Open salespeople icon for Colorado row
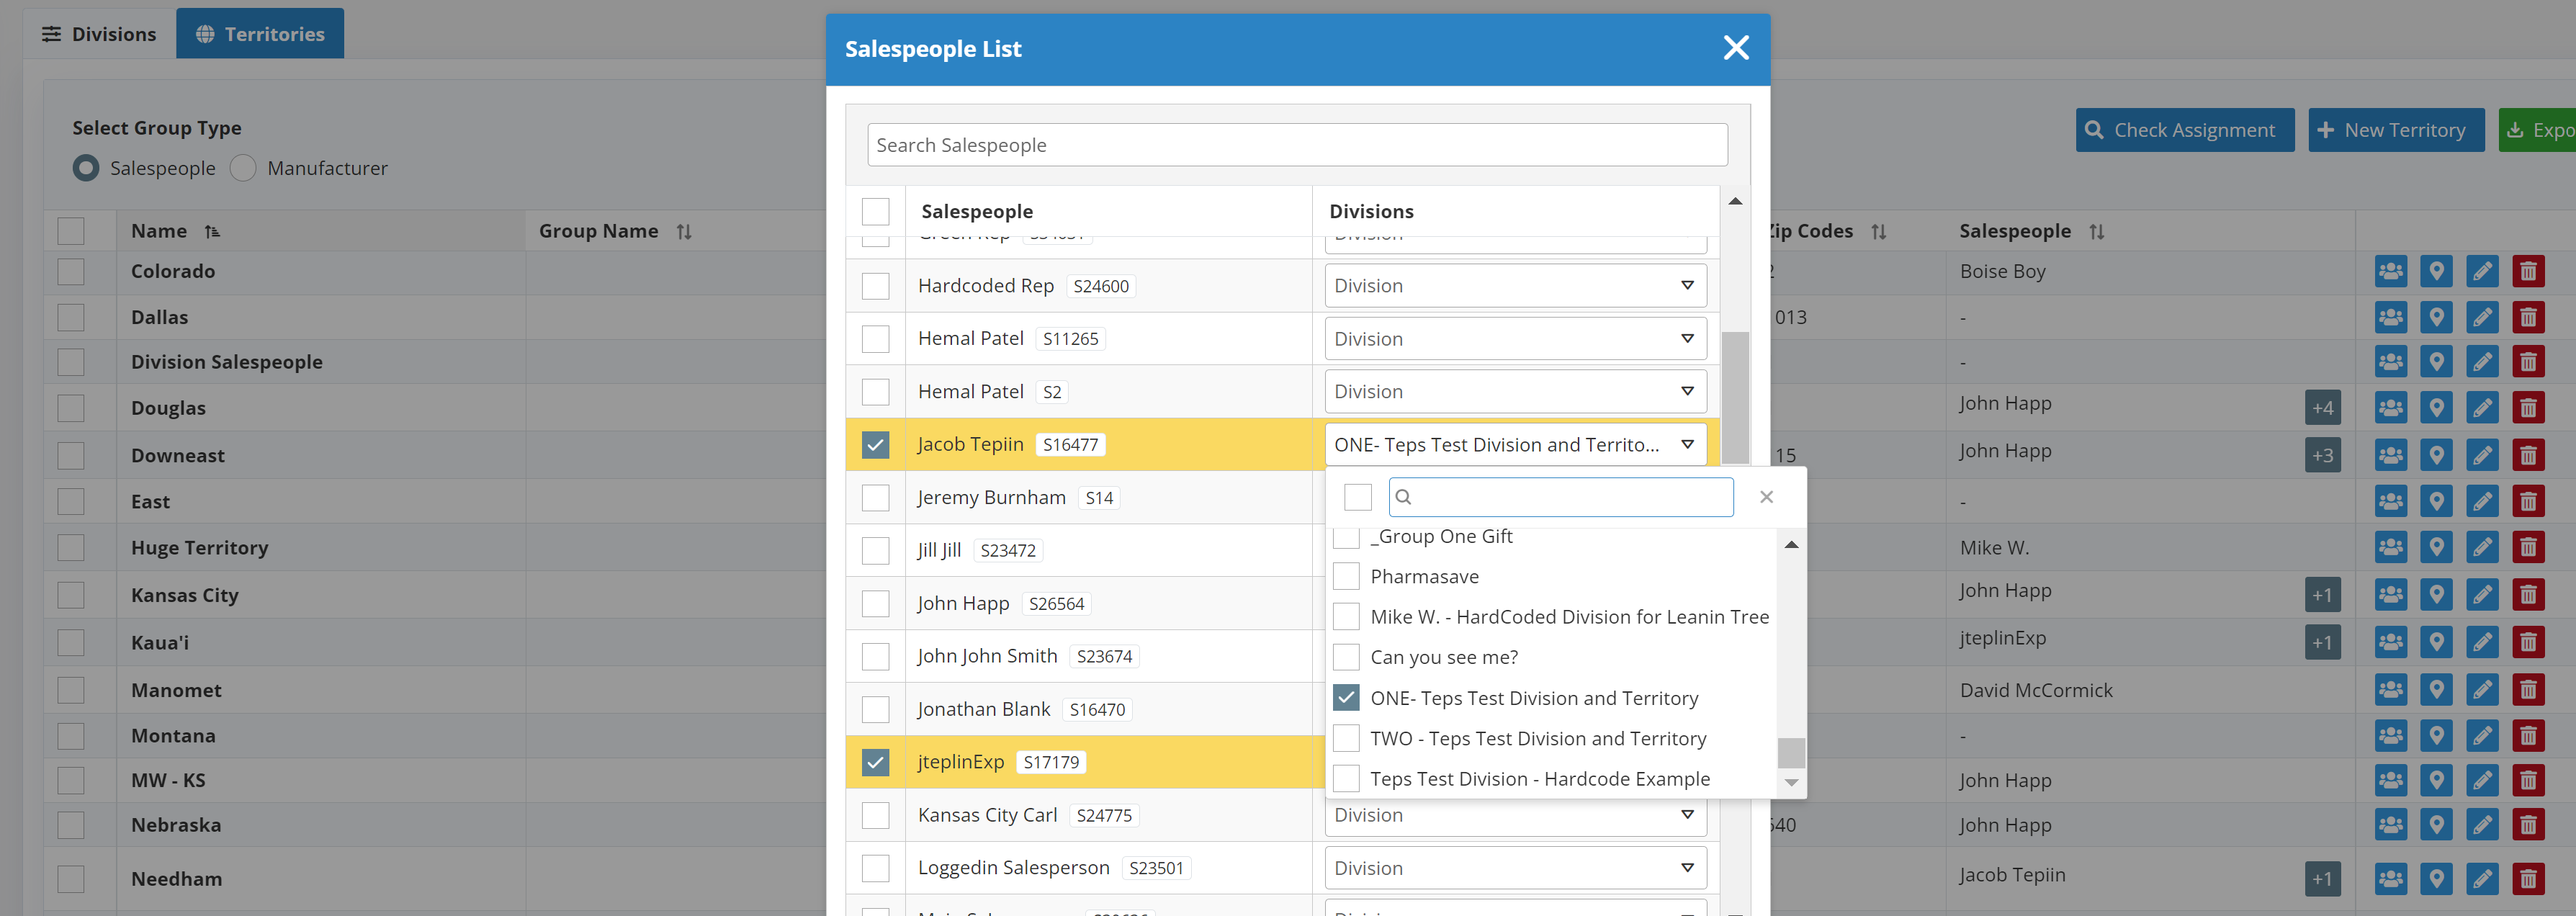Viewport: 2576px width, 916px height. 2390,271
